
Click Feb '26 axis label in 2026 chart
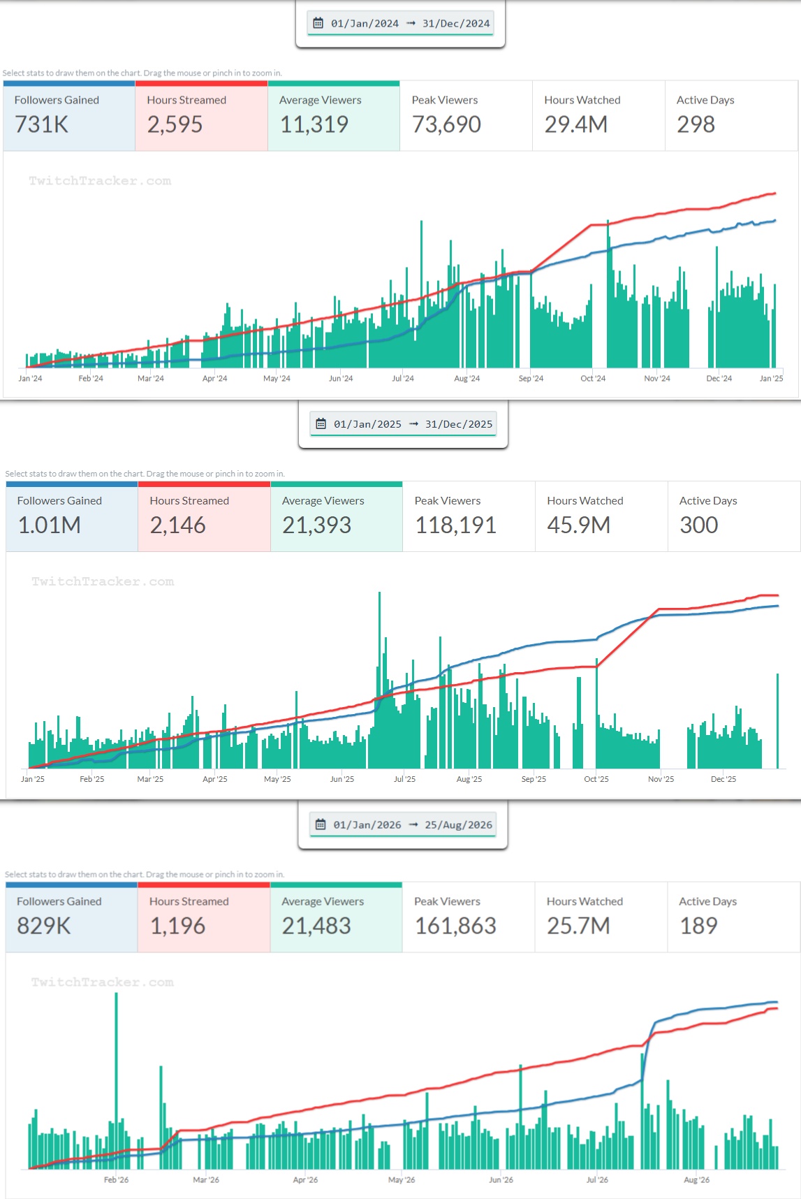(116, 1180)
